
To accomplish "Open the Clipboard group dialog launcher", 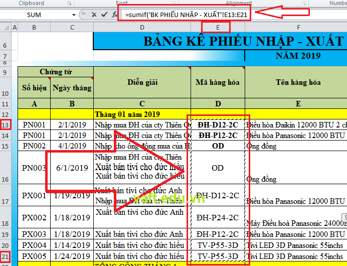I will coord(70,4).
